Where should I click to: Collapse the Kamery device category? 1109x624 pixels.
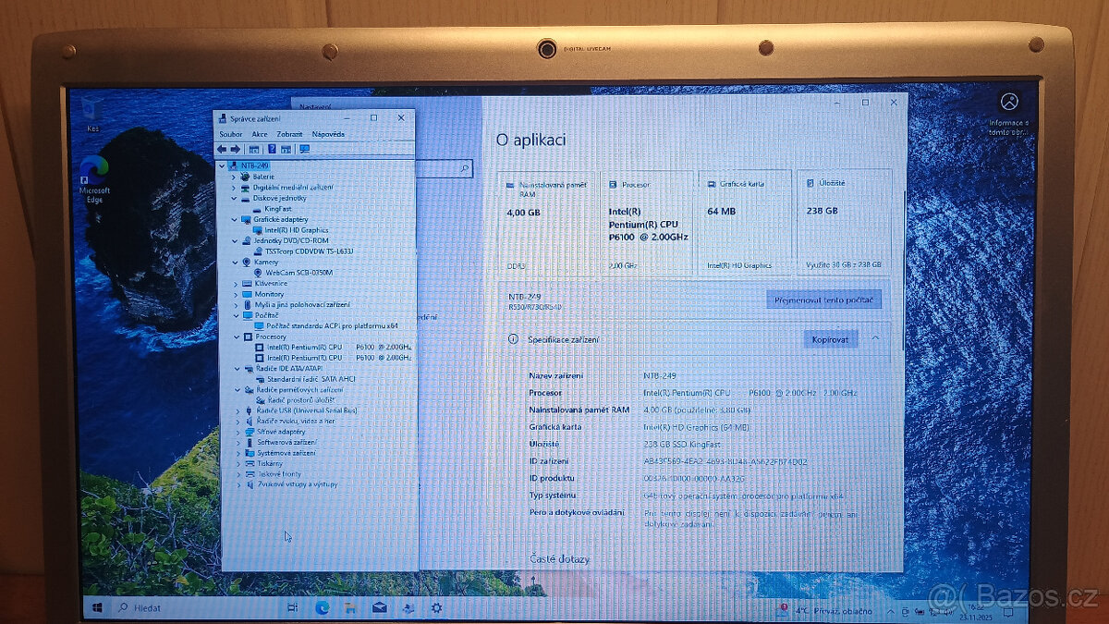pyautogui.click(x=234, y=263)
